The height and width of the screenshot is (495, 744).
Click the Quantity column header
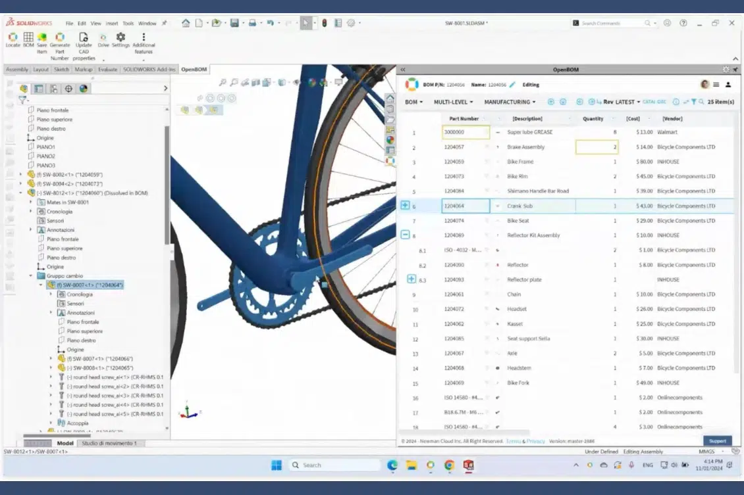tap(593, 119)
